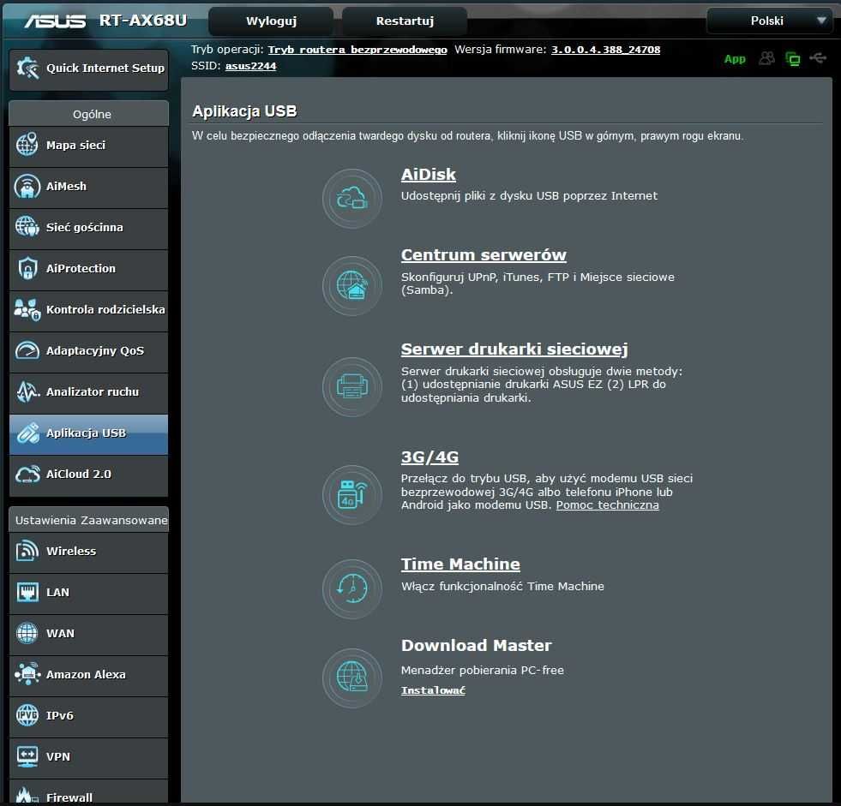
Task: Click the Download Master globe icon
Action: (351, 678)
